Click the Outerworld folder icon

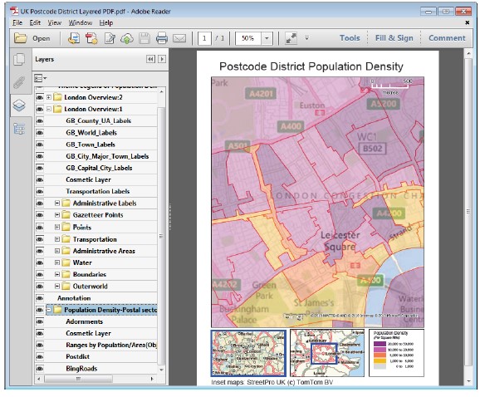[x=66, y=287]
